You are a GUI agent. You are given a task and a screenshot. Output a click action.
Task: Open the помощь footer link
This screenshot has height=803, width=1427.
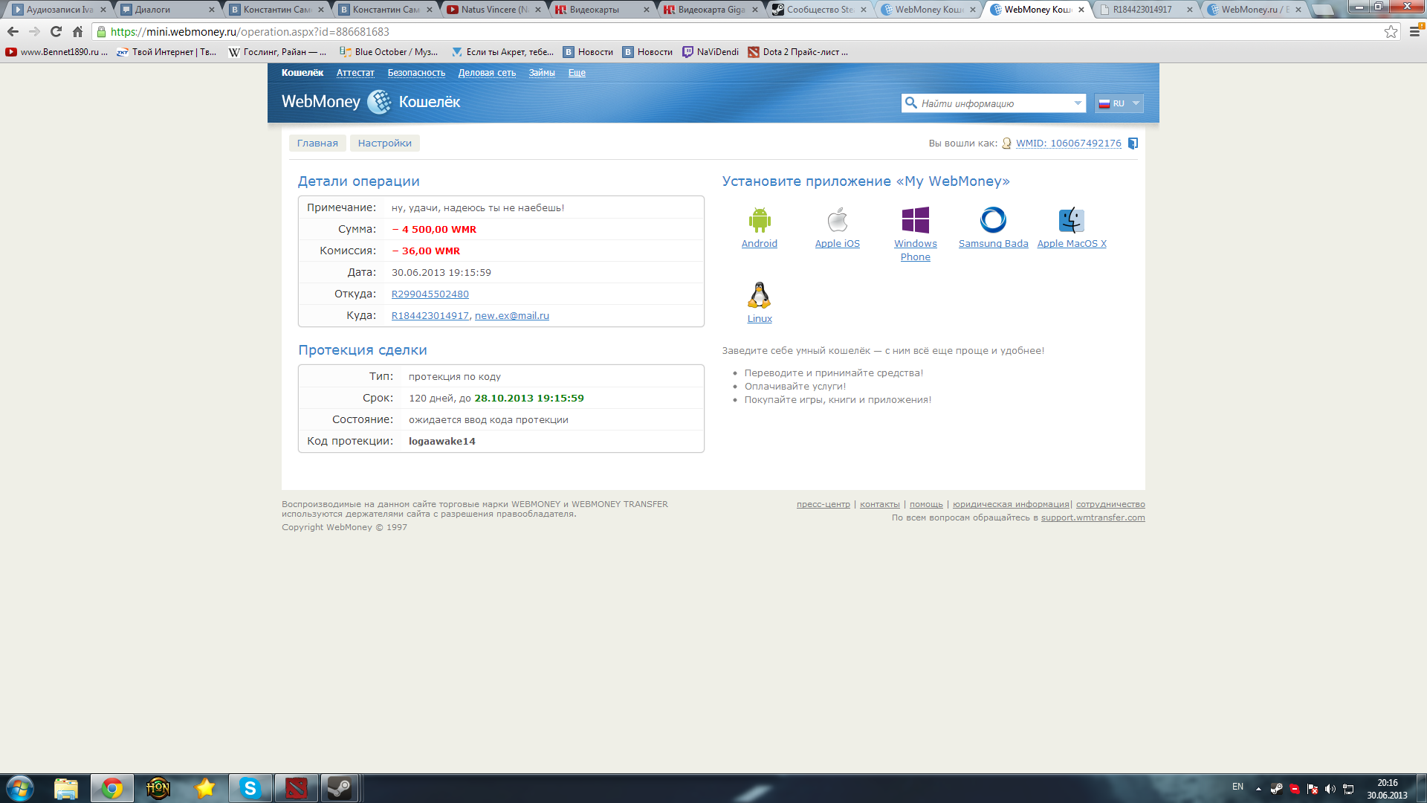[x=926, y=505]
